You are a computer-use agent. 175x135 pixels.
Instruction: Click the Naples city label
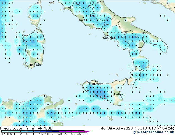pos(108,38)
